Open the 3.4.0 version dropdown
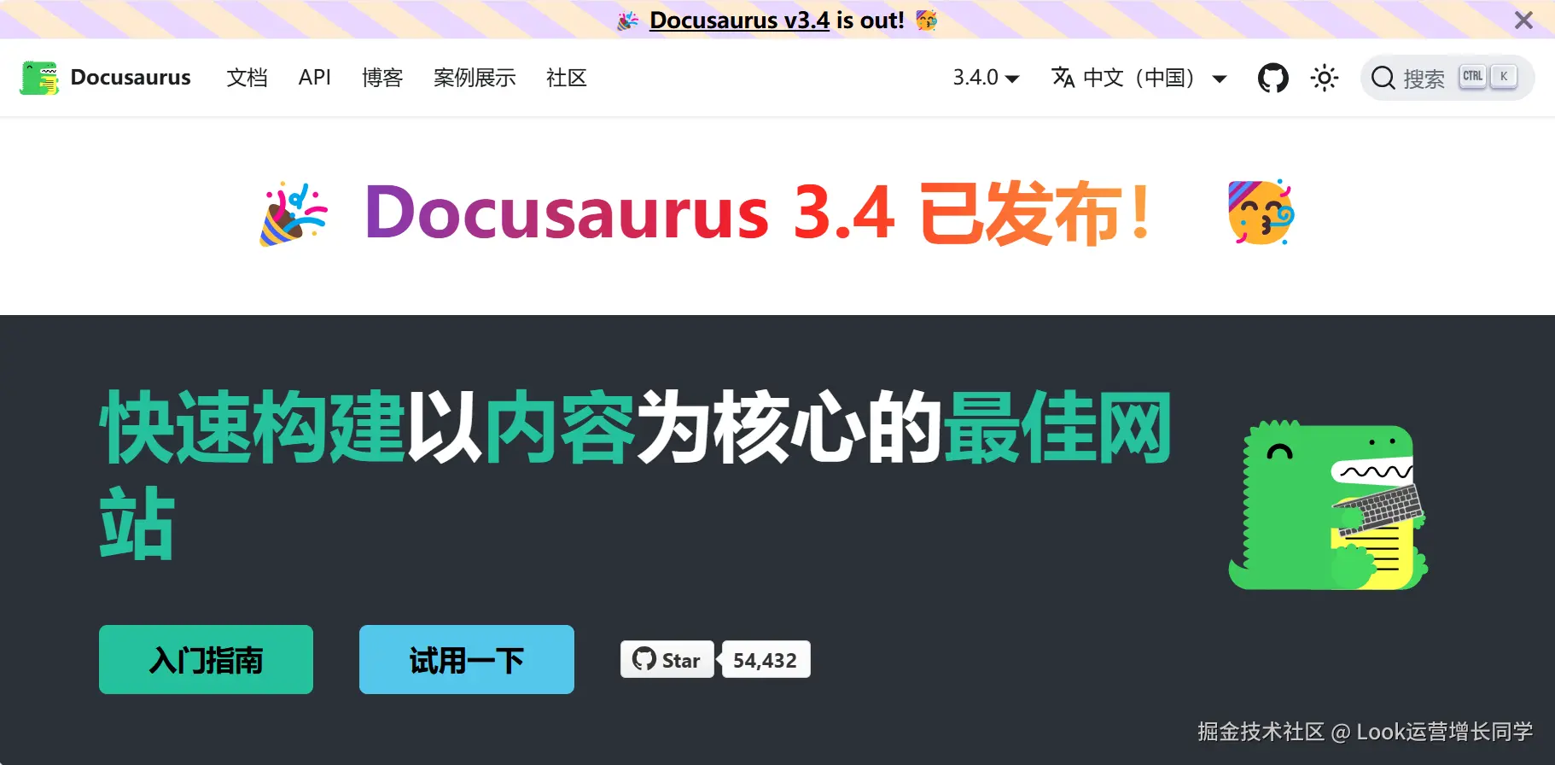Screen dimensions: 1555x765 986,78
